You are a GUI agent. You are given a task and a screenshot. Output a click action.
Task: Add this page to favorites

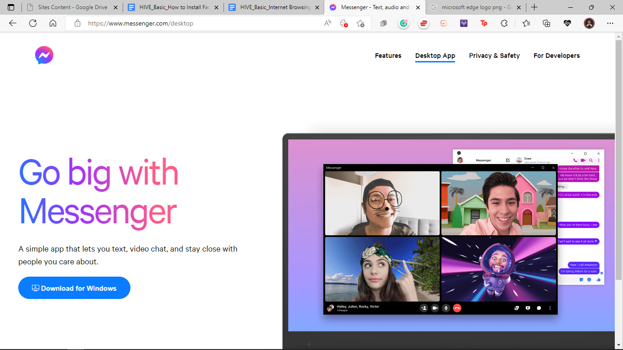click(360, 23)
